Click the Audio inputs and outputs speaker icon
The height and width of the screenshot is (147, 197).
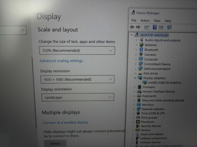tap(142, 40)
